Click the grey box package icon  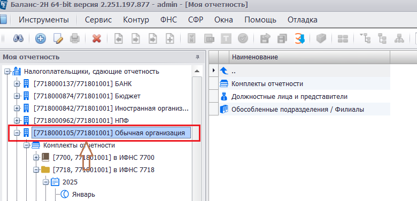pyautogui.click(x=321, y=39)
